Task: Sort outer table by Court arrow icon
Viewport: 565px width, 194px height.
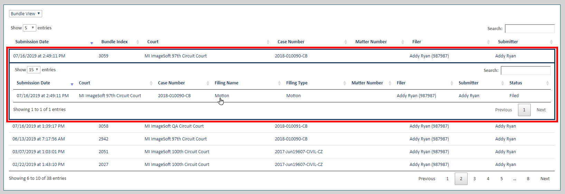Action: 268,42
